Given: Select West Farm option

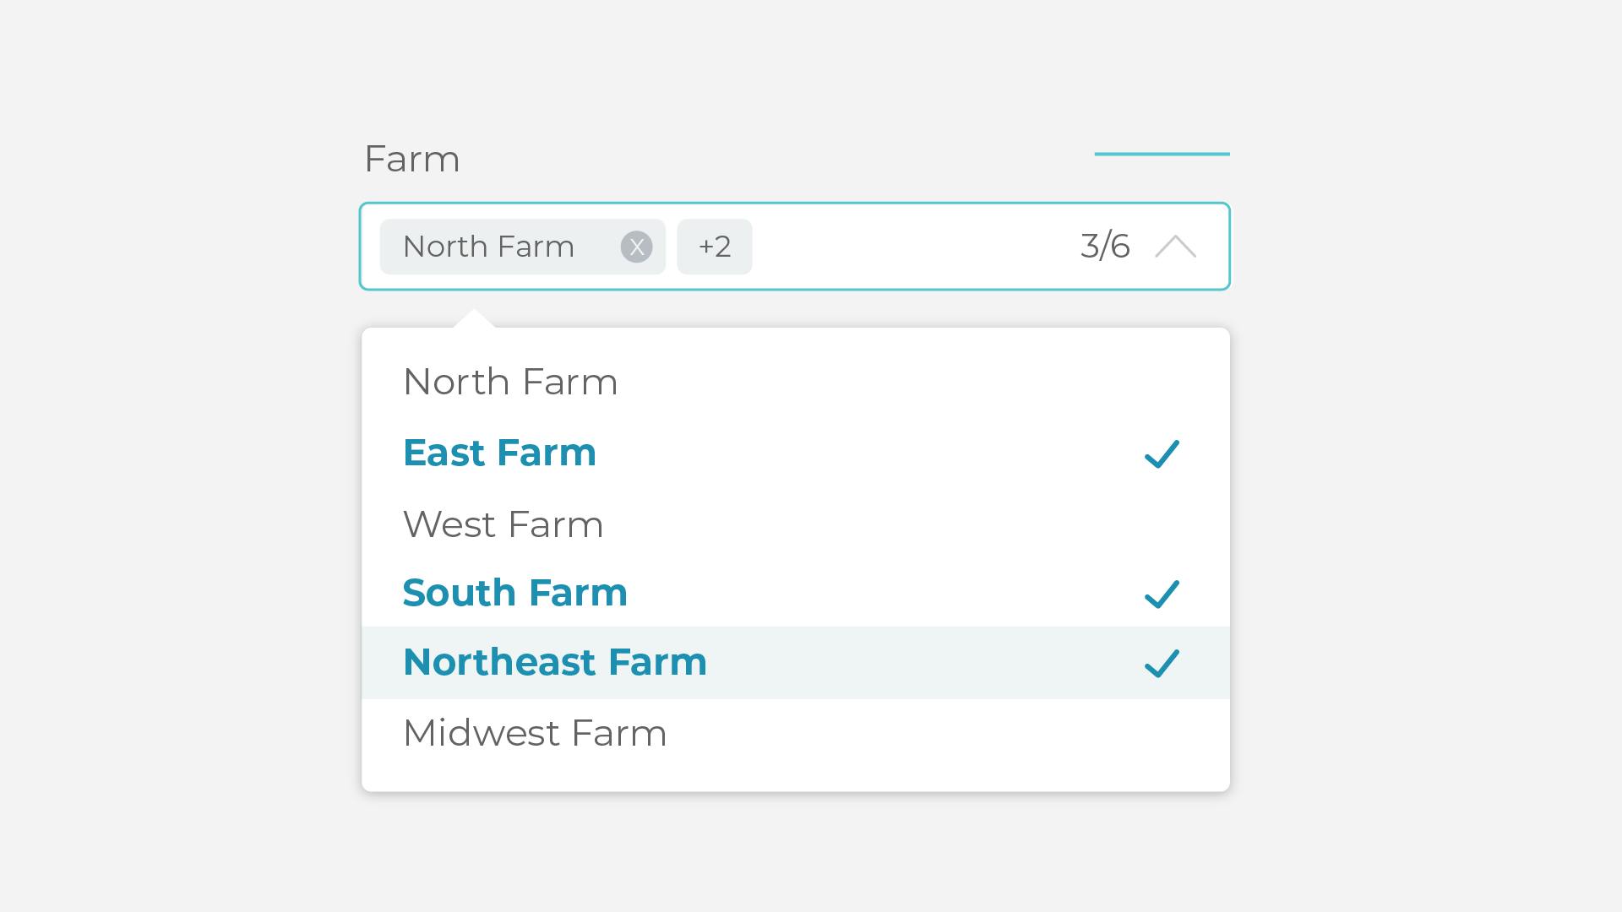Looking at the screenshot, I should [503, 524].
